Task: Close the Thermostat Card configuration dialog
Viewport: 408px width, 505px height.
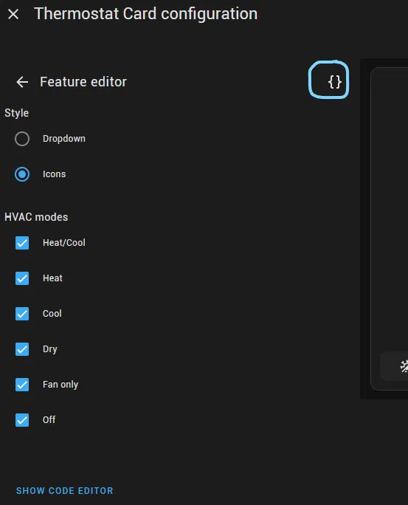Action: pyautogui.click(x=13, y=14)
